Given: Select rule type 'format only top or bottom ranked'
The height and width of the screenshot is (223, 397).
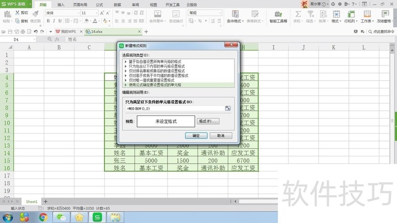Looking at the screenshot, I should 179,71.
